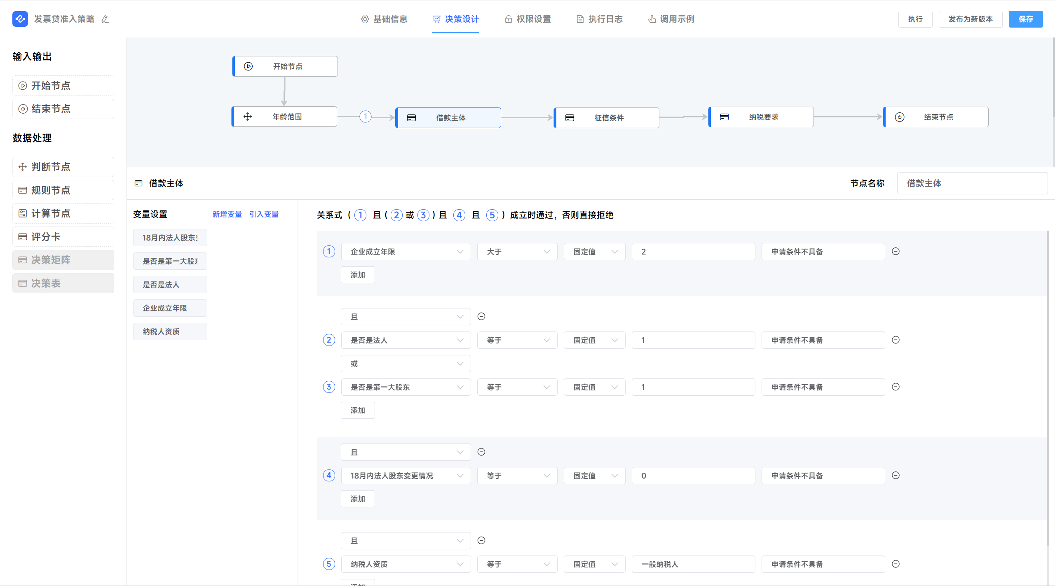Click circled number 5 in the 关系式 formula
Screen dimensions: 1055x586
point(492,215)
